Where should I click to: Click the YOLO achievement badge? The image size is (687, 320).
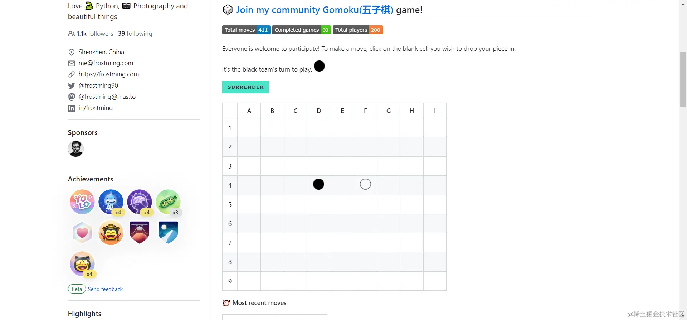[82, 202]
